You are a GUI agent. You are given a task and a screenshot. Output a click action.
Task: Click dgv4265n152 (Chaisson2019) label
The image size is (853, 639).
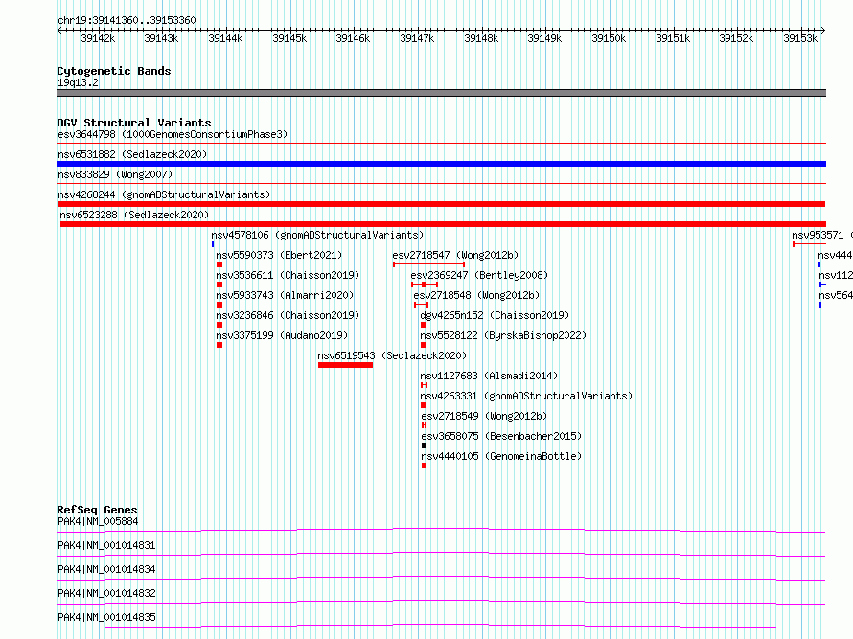(x=495, y=315)
